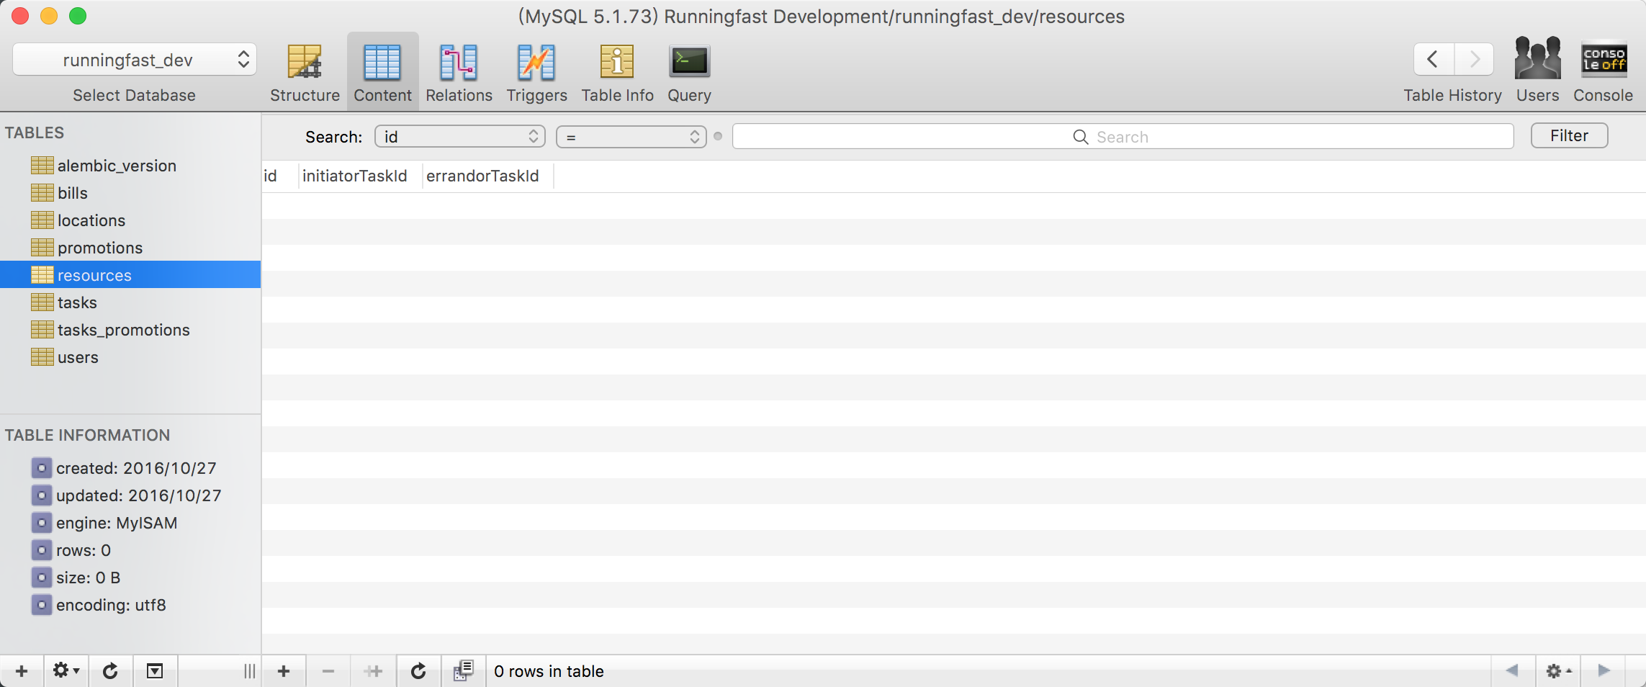Open the Relations view
This screenshot has height=687, width=1646.
click(459, 73)
